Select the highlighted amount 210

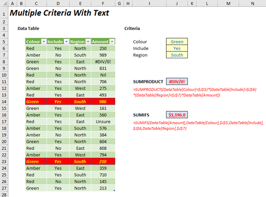[x=103, y=161]
